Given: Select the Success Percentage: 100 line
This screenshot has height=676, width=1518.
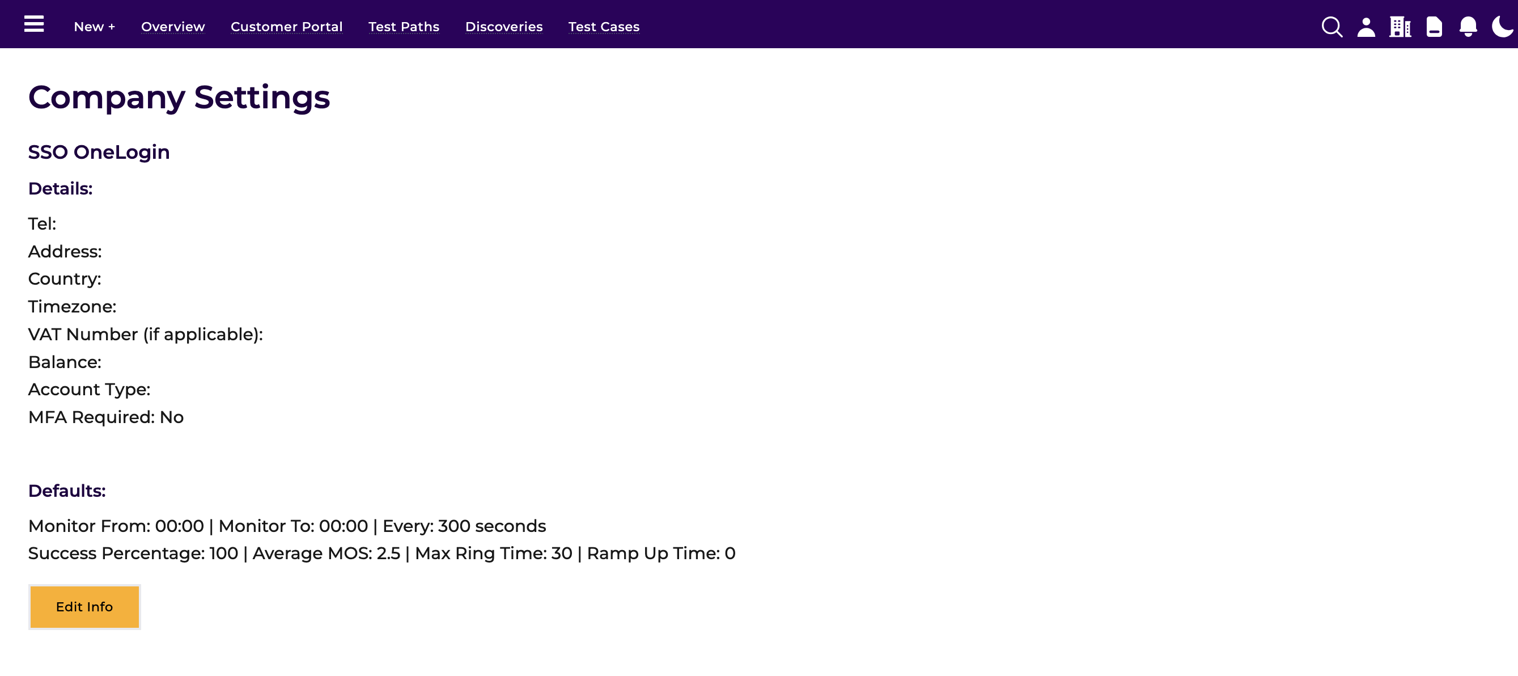Looking at the screenshot, I should click(382, 554).
